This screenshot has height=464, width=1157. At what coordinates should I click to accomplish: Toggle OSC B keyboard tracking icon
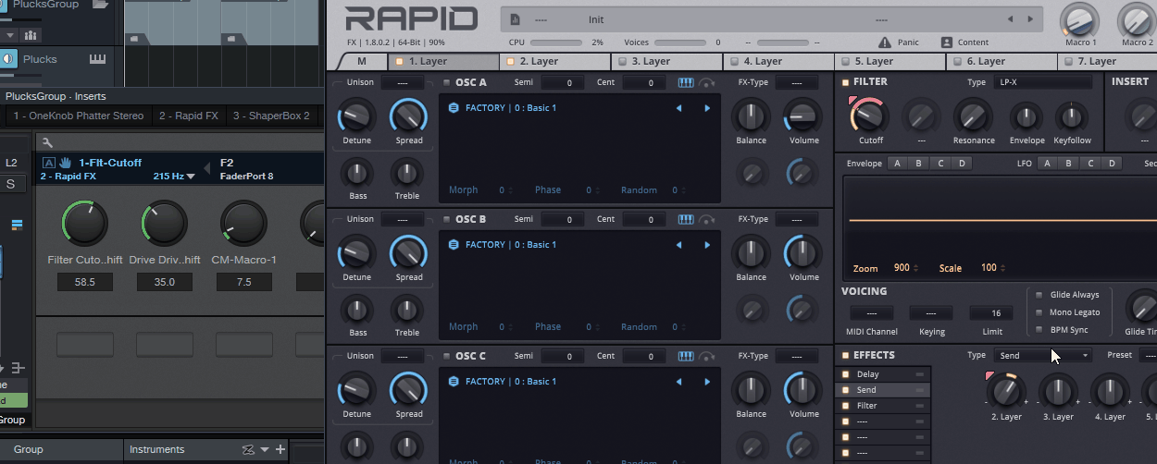coord(686,219)
